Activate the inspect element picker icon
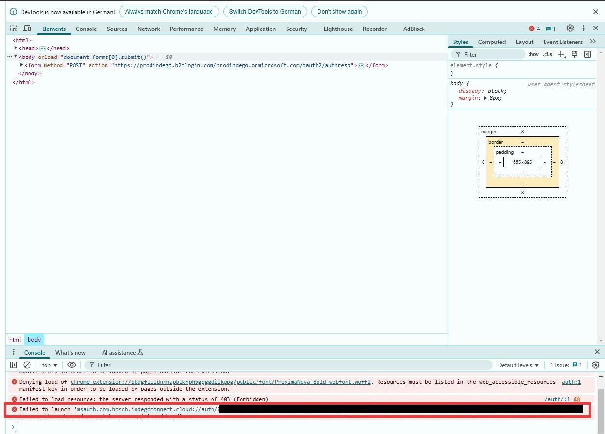The width and height of the screenshot is (605, 434). (x=14, y=29)
